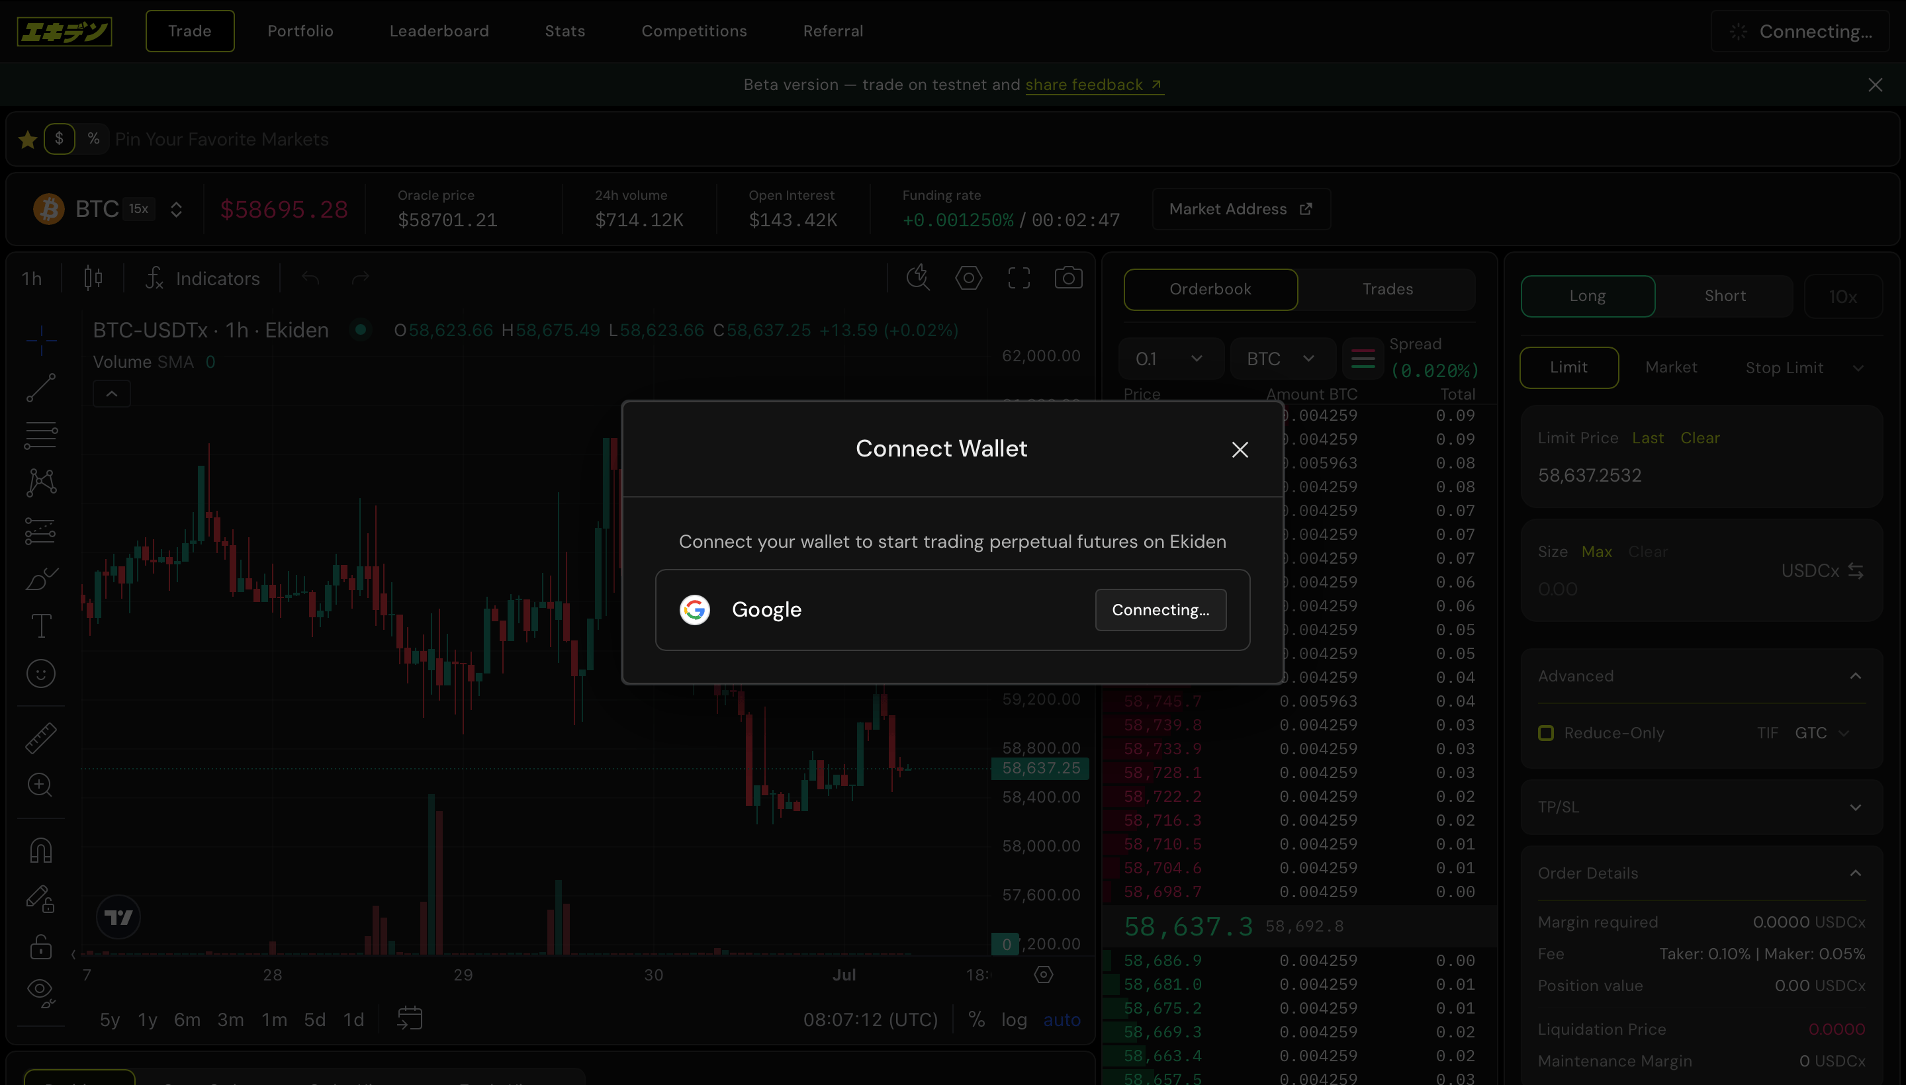Screen dimensions: 1906x1085
Task: Lock all drawing tools
Action: coord(41,947)
